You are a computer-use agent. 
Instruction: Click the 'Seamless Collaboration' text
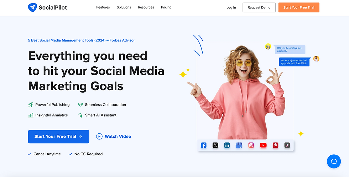105,105
